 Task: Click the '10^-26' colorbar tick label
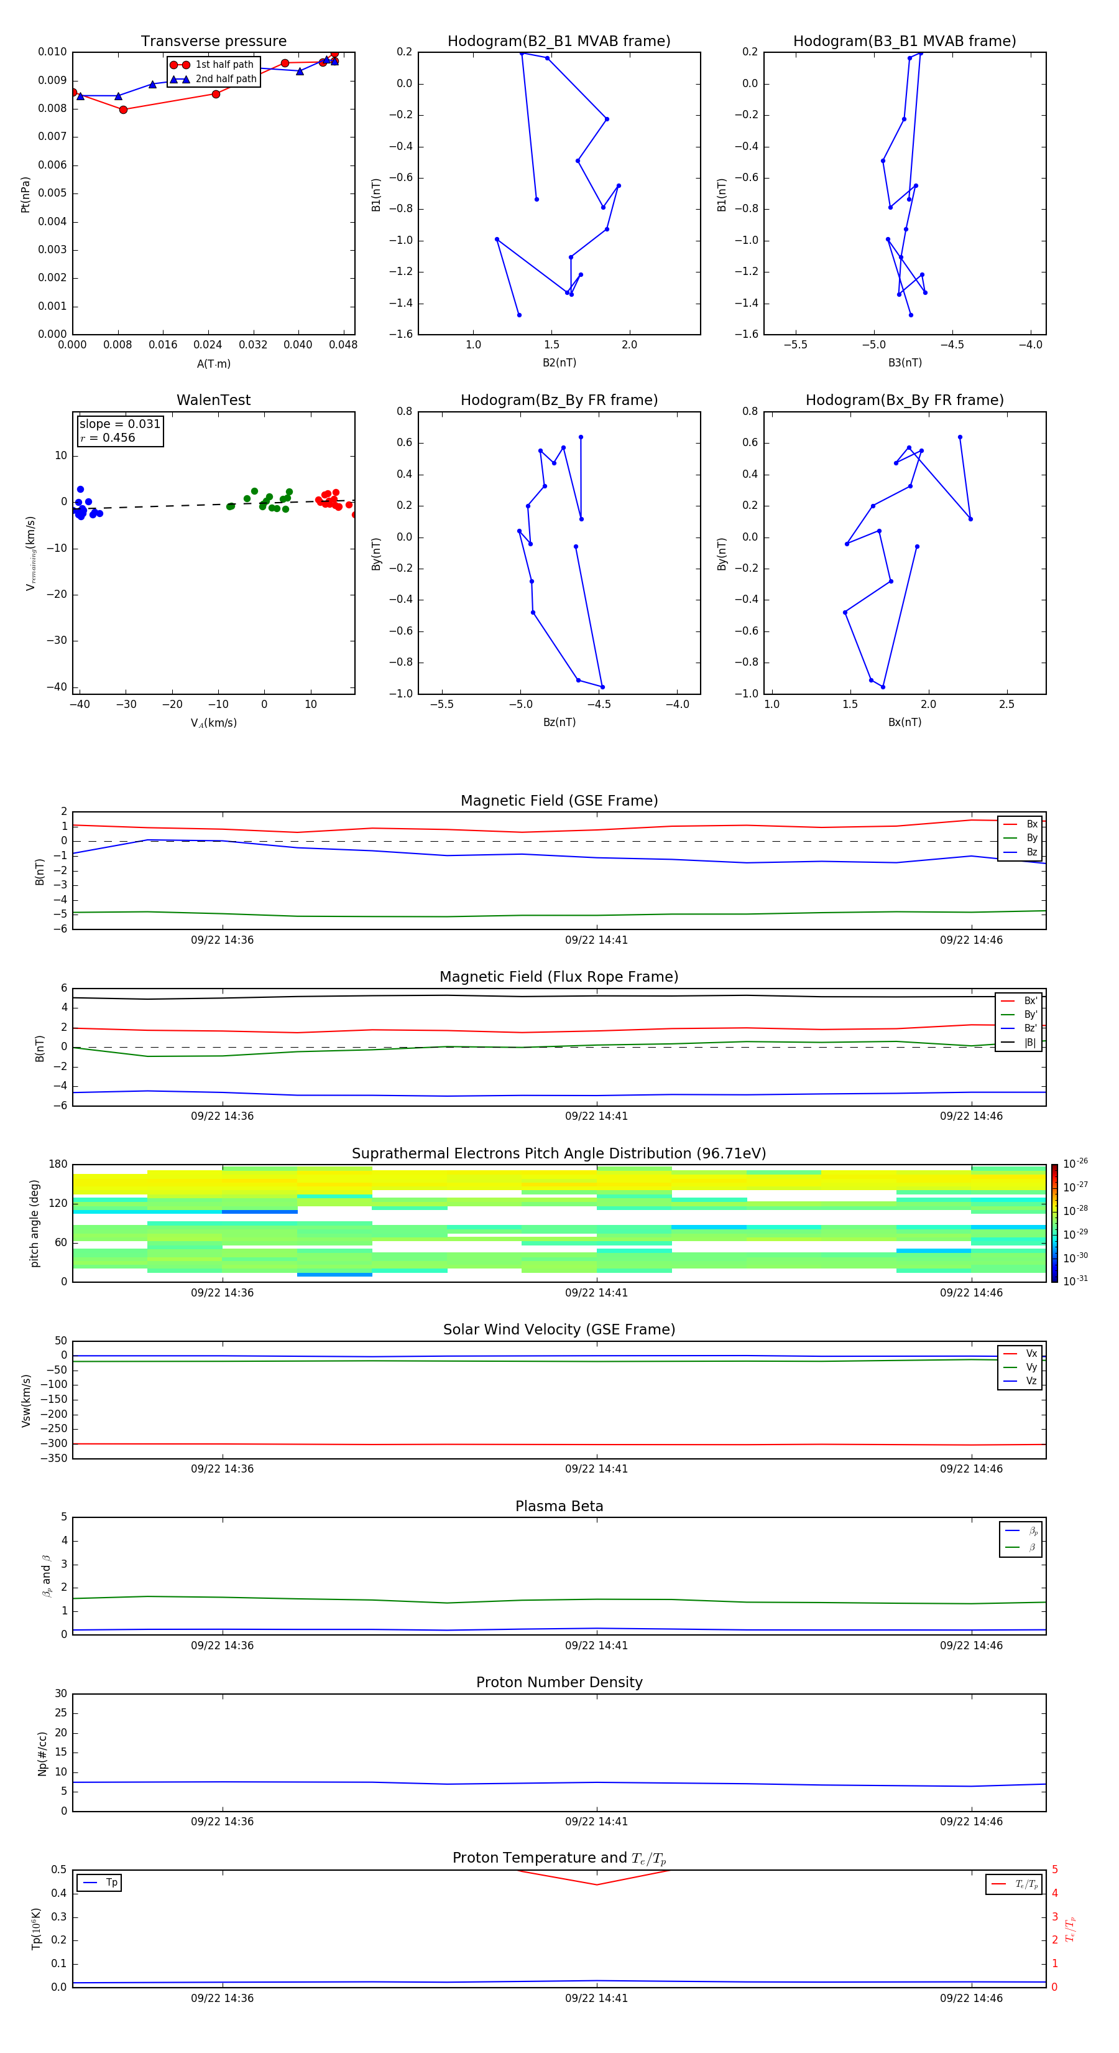tap(1075, 1163)
